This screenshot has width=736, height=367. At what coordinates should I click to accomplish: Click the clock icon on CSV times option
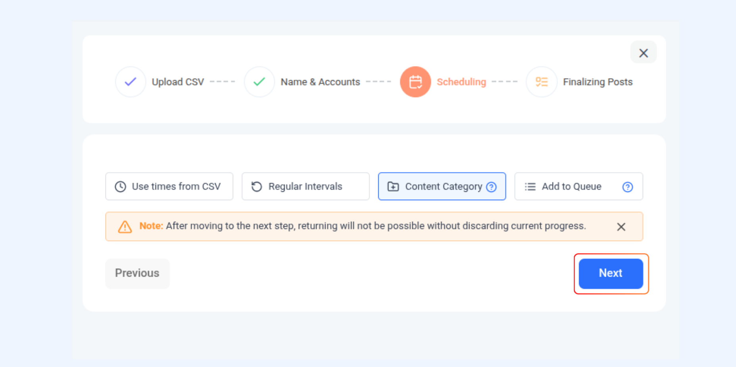click(120, 187)
